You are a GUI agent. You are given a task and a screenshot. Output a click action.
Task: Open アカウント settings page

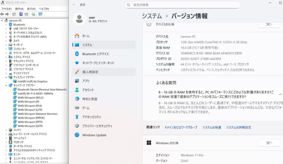[104, 90]
